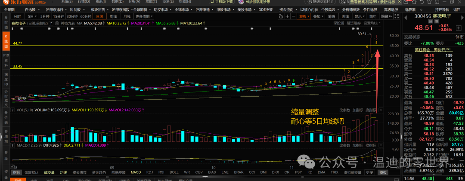Click 快速交易F12 button
Screen dimensions: 465x181
point(320,2)
